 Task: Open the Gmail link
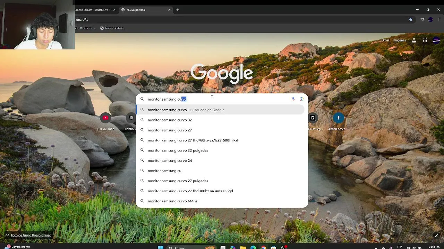[x=385, y=40]
